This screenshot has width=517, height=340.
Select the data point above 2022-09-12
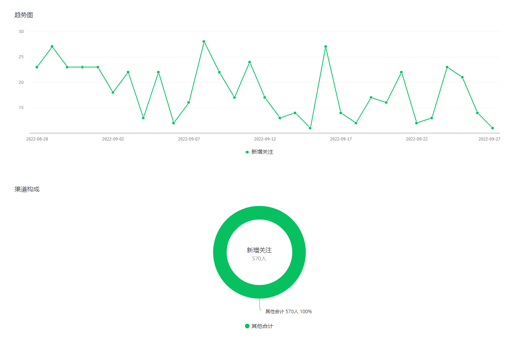point(265,97)
